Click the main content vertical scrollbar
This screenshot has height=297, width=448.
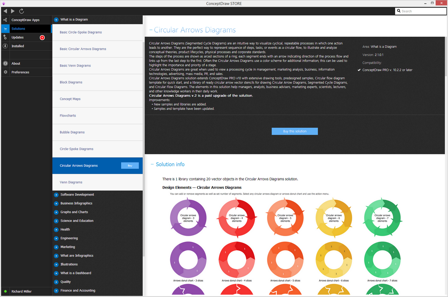tap(446, 56)
